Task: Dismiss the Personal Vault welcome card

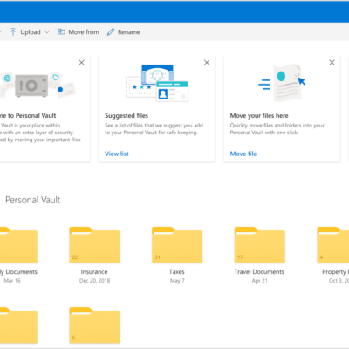Action: pos(82,63)
